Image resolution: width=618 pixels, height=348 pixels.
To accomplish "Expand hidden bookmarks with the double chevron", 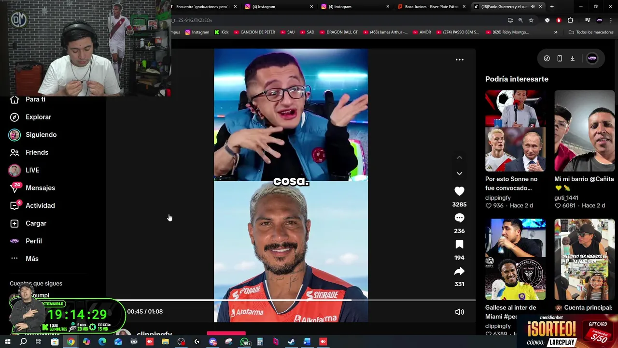I will (x=556, y=32).
